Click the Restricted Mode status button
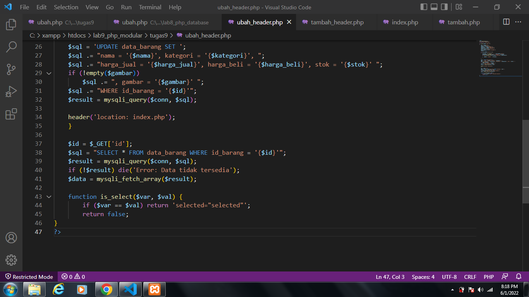Screen dimensions: 529x297 29,277
